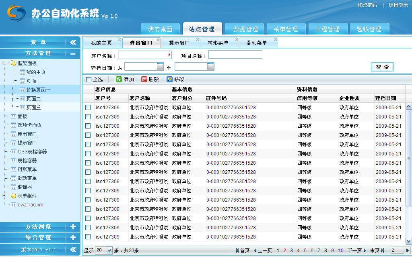Go to page 1 in pagination
Image resolution: width=412 pixels, height=257 pixels.
(278, 251)
